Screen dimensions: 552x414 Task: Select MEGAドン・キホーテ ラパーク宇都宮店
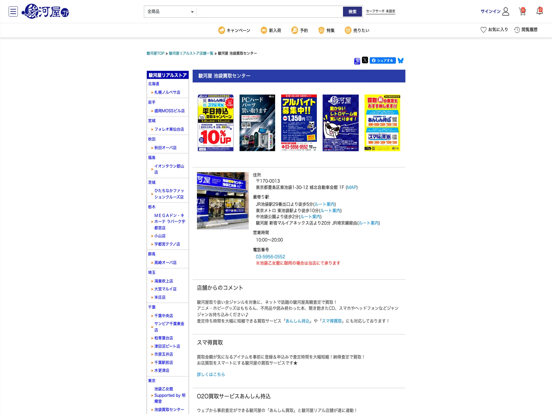pos(170,222)
